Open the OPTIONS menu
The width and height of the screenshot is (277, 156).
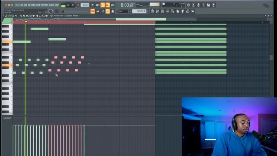click(x=45, y=5)
